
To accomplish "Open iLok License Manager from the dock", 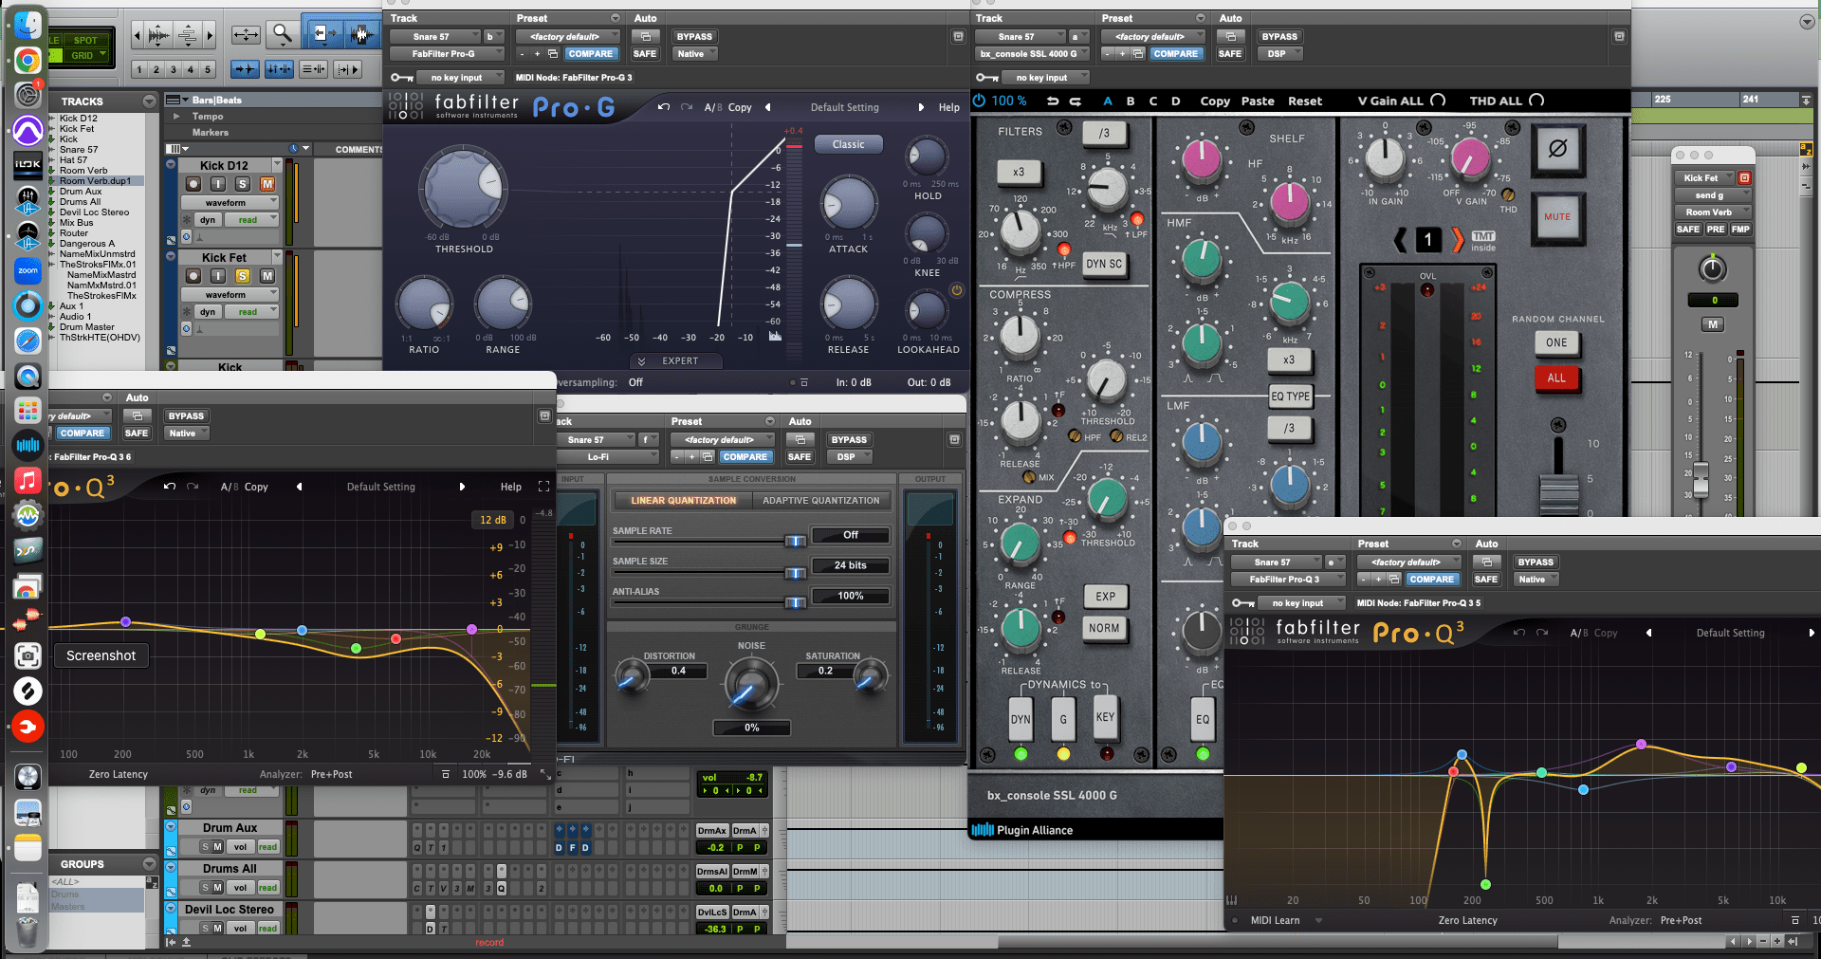I will pos(28,163).
